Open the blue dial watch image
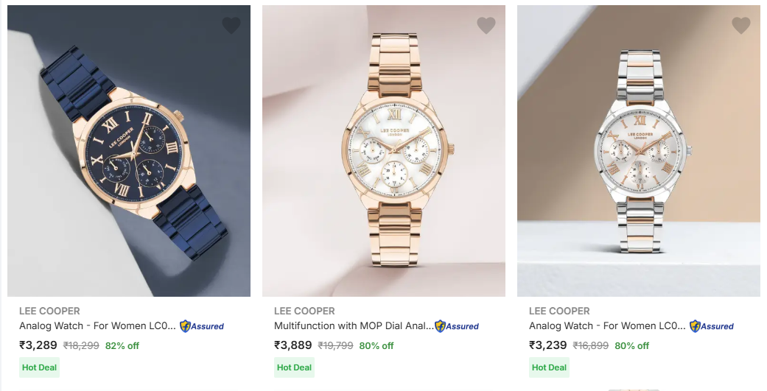This screenshot has width=767, height=391. click(x=129, y=151)
